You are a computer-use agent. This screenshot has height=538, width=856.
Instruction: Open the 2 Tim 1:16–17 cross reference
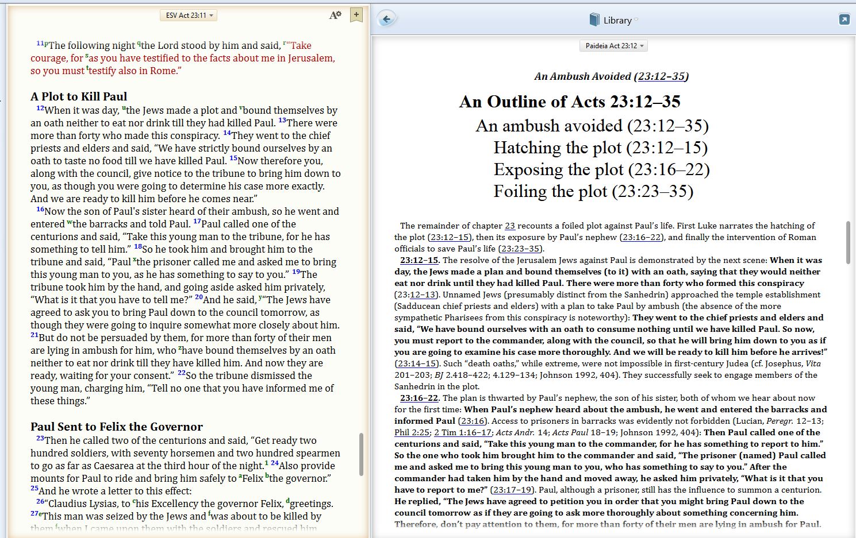[463, 432]
